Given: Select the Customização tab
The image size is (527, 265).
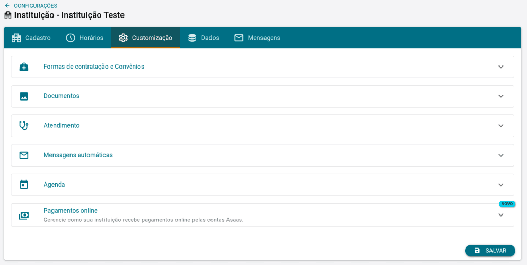Looking at the screenshot, I should click(145, 38).
